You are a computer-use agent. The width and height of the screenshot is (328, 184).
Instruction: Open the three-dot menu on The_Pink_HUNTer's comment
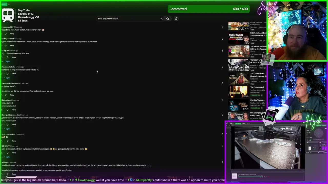coord(222,134)
